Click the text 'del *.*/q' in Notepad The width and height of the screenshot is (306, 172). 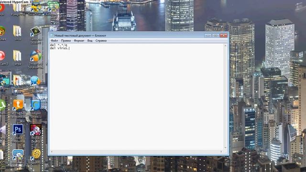click(58, 45)
